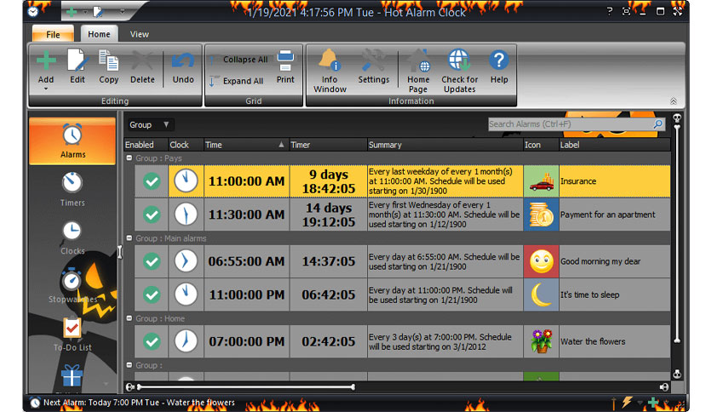
Task: Open the Timers section
Action: pyautogui.click(x=72, y=189)
